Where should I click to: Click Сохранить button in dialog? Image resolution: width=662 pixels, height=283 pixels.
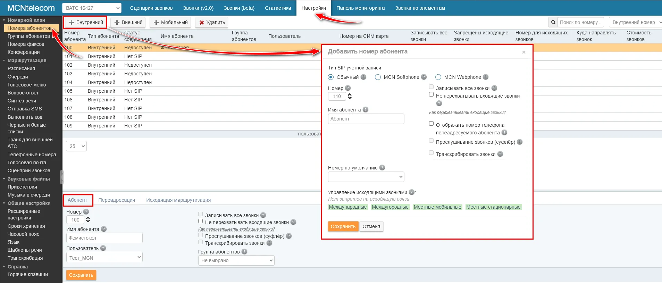point(343,226)
